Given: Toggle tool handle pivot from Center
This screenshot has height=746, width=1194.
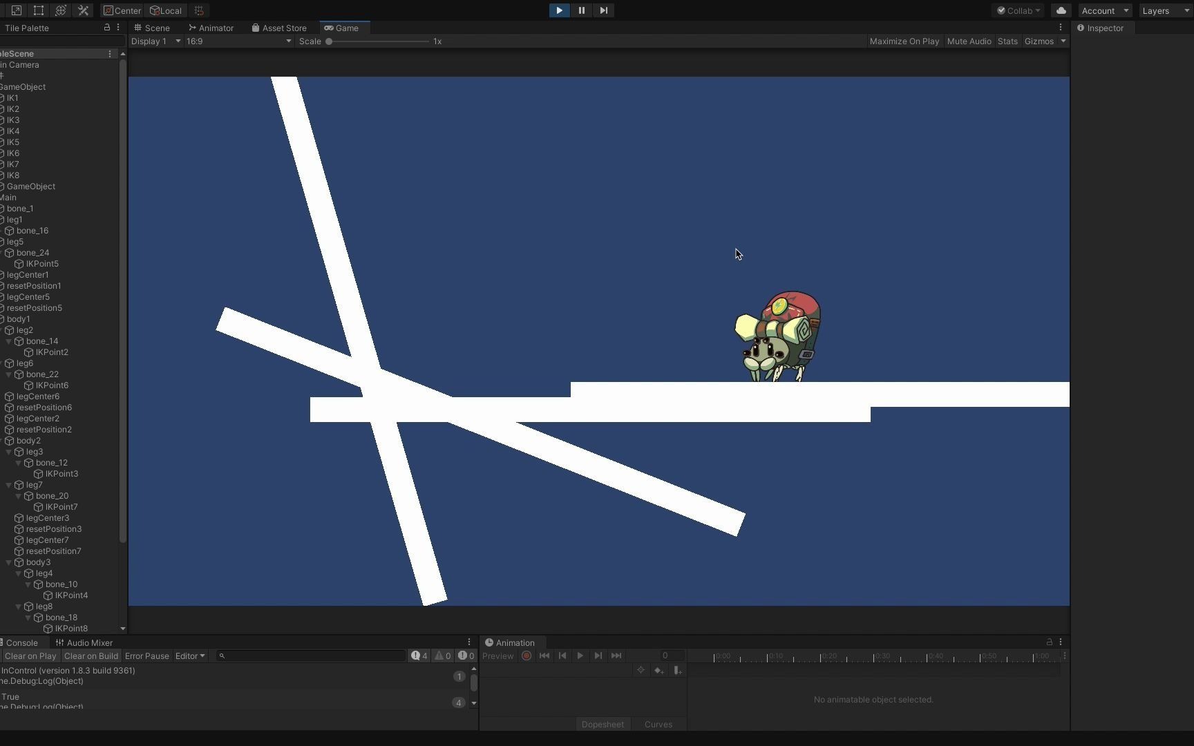Looking at the screenshot, I should 122,10.
